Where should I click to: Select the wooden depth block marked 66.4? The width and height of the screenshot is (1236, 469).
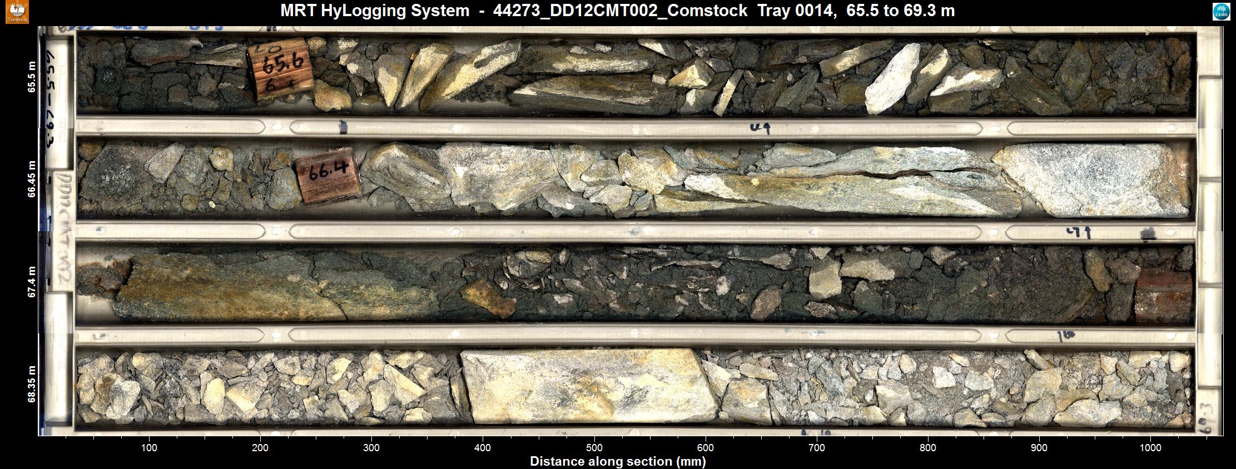tap(328, 176)
